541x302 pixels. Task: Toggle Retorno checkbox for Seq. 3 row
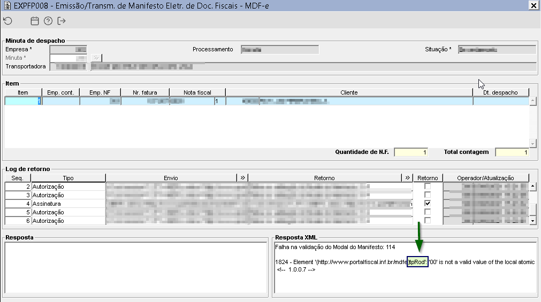pyautogui.click(x=428, y=195)
